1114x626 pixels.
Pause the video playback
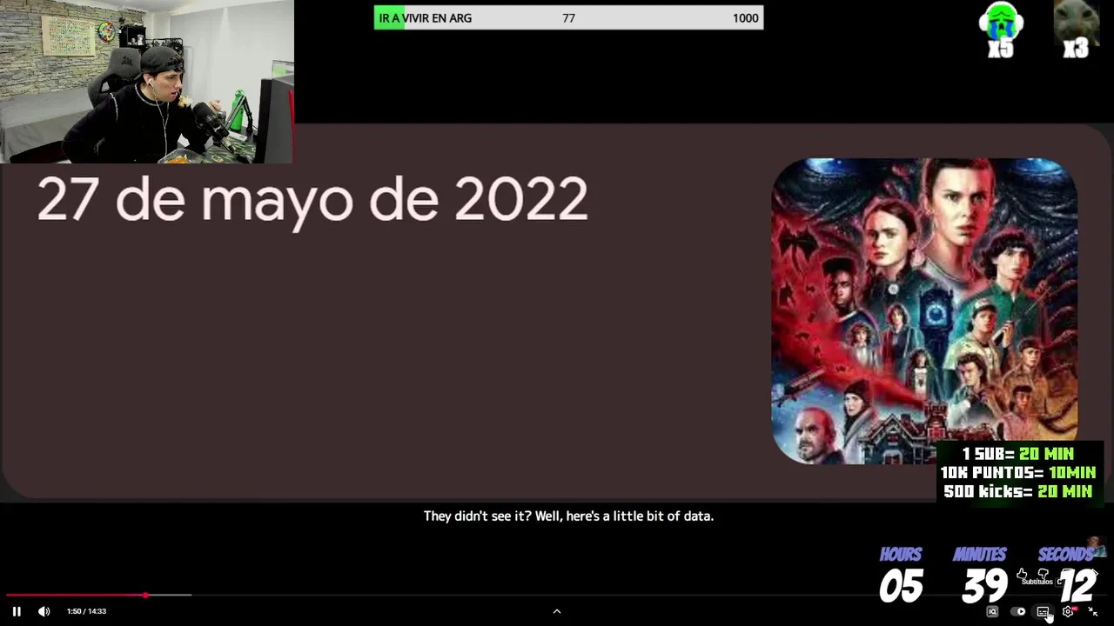click(17, 611)
